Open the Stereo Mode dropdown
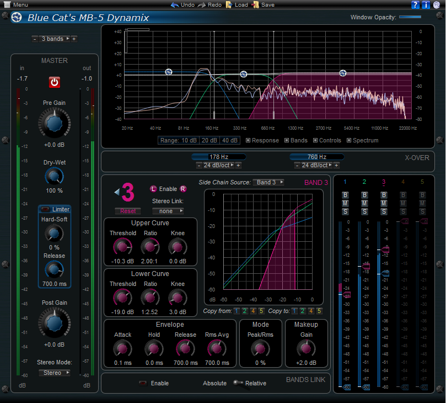 [54, 373]
